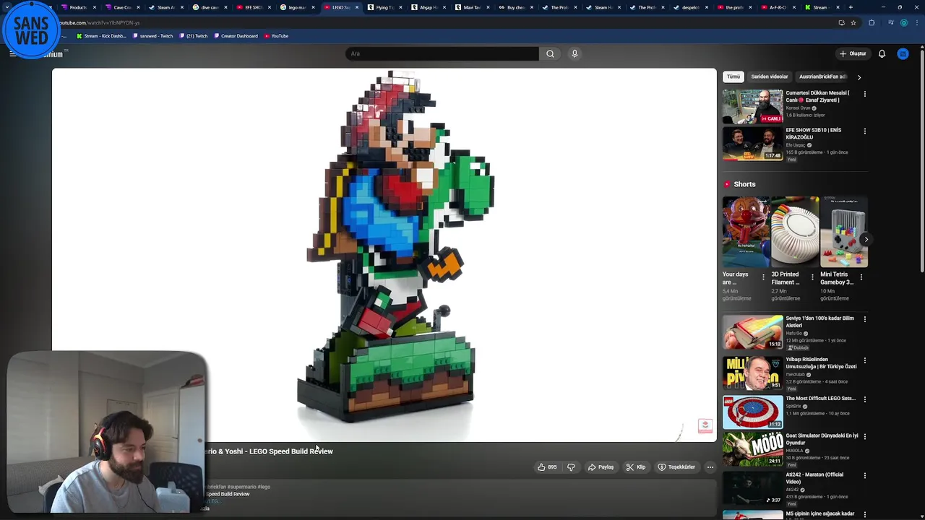The height and width of the screenshot is (520, 925).
Task: Open Seviye 1'den 100'e video thumbnail
Action: (x=752, y=332)
